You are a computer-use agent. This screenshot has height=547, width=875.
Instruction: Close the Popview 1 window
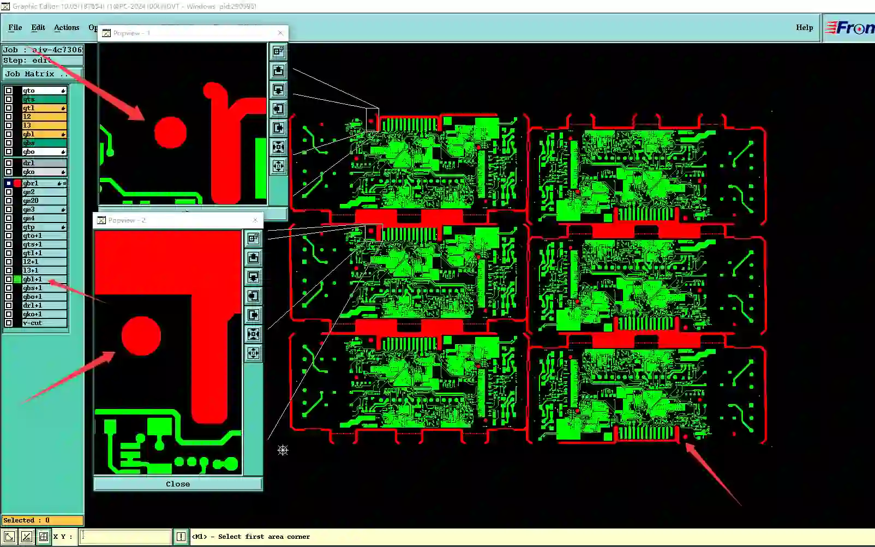(x=280, y=33)
